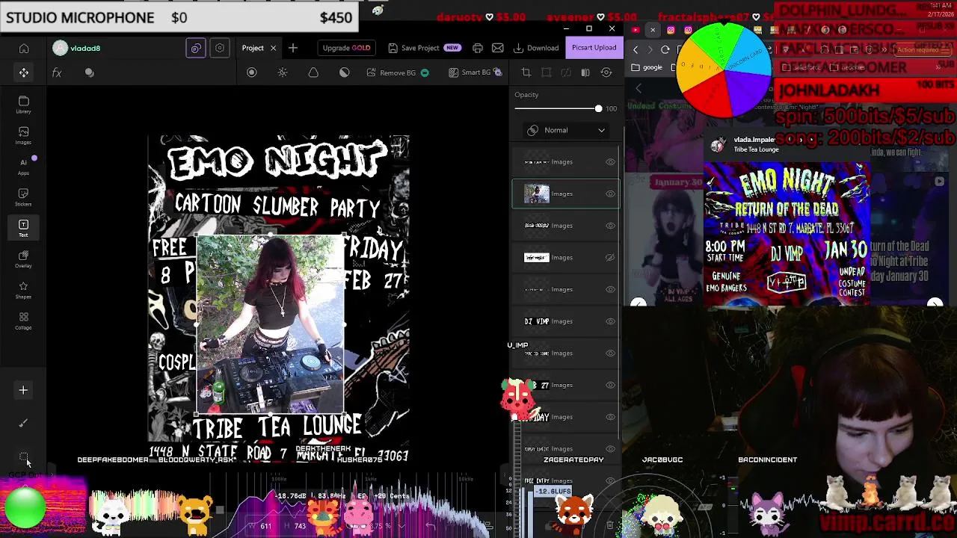Select the brush tool in left sidebar
957x538 pixels.
23,423
